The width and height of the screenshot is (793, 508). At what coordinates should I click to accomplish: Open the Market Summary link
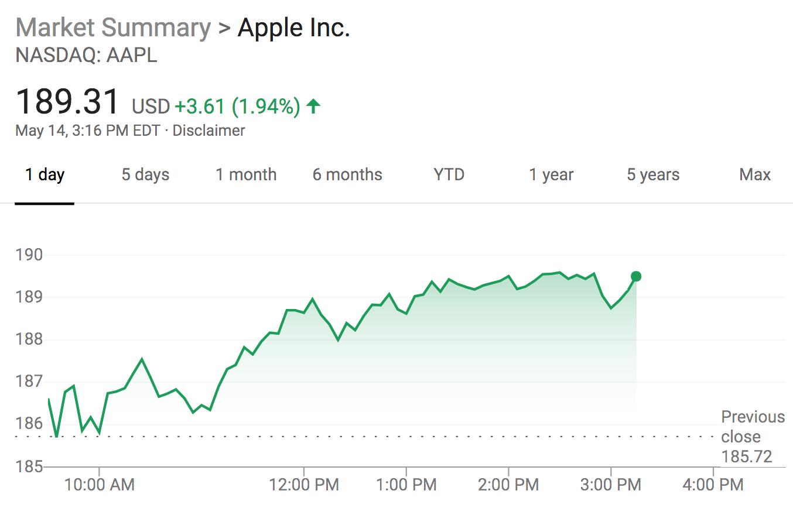(x=113, y=28)
